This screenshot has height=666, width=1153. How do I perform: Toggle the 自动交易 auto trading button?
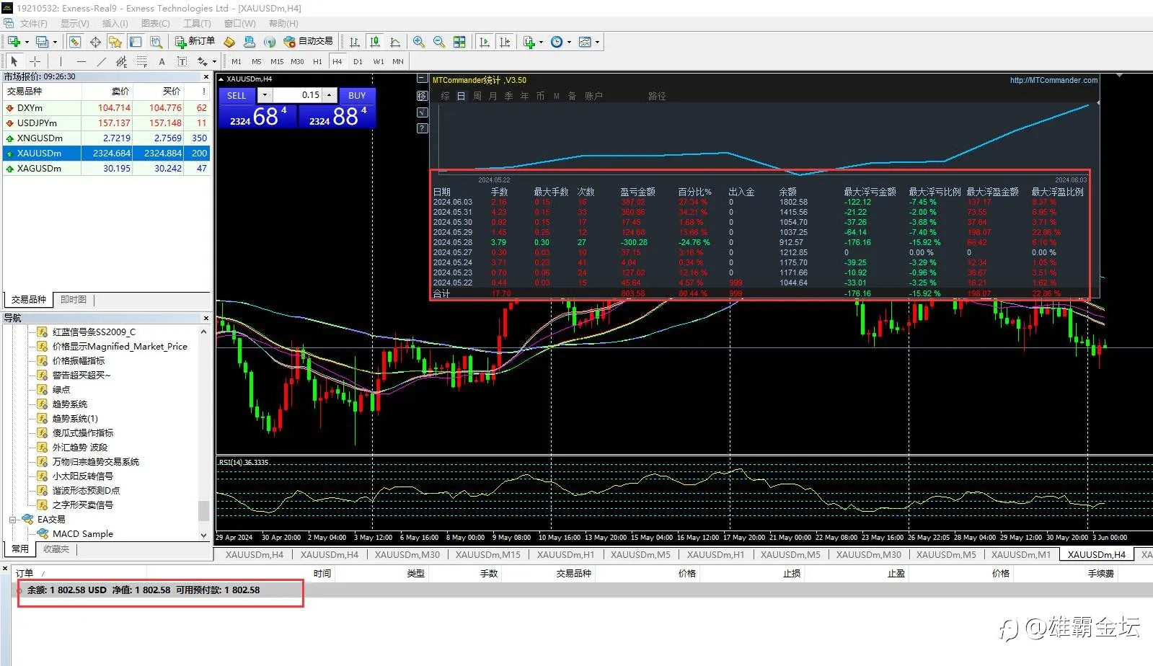coord(309,42)
